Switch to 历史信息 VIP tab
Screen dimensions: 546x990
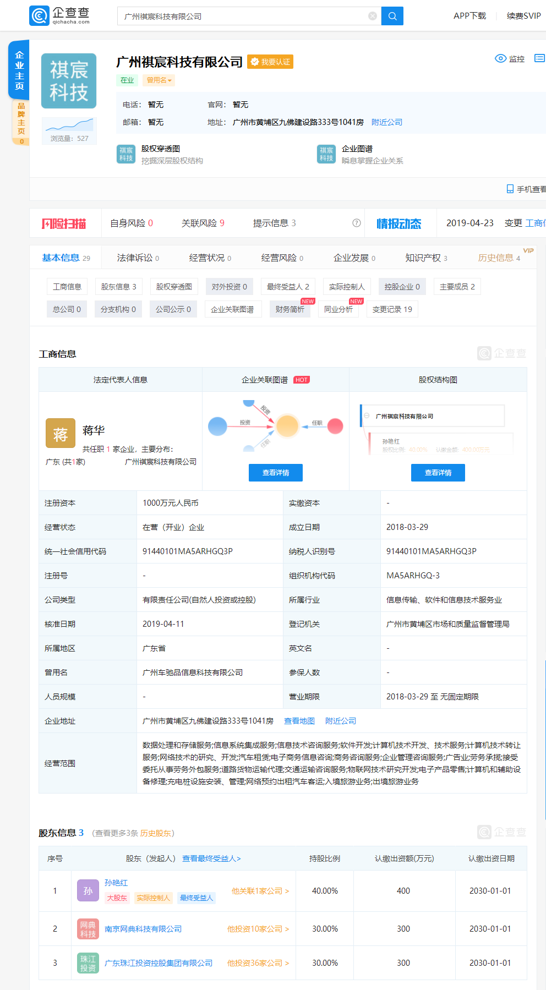499,258
